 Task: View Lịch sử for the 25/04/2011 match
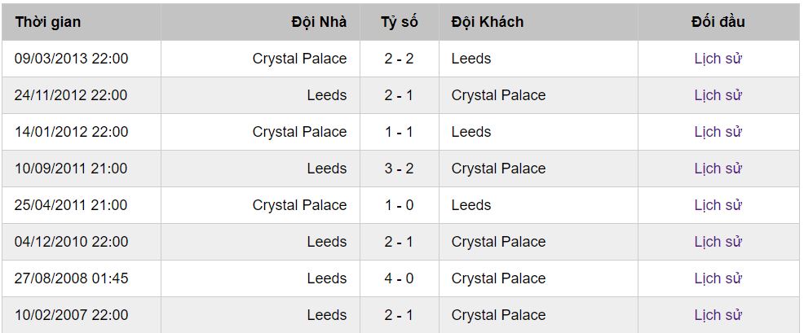[x=718, y=205]
